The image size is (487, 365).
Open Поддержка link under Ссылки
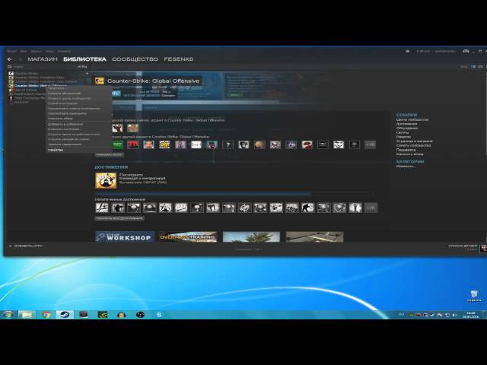(406, 150)
